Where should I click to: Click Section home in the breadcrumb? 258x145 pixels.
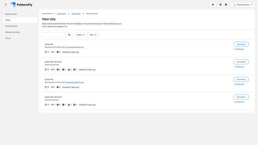click(47, 14)
